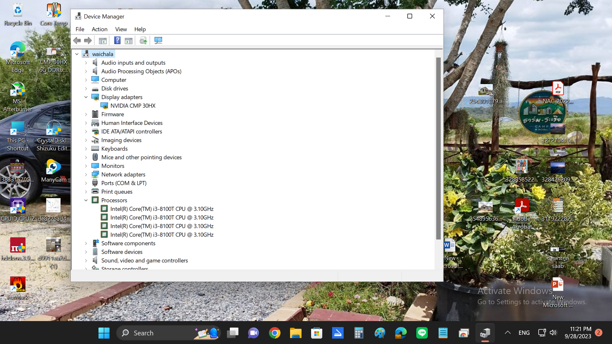Open CPUID CPU-Z desktop icon

(x=18, y=210)
